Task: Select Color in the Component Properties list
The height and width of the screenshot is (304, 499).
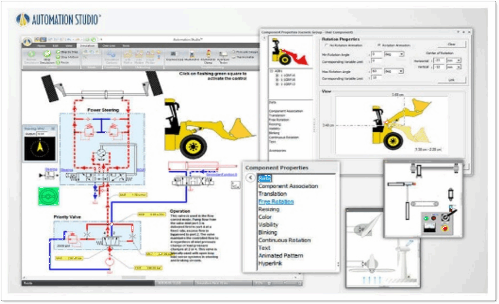Action: click(265, 217)
